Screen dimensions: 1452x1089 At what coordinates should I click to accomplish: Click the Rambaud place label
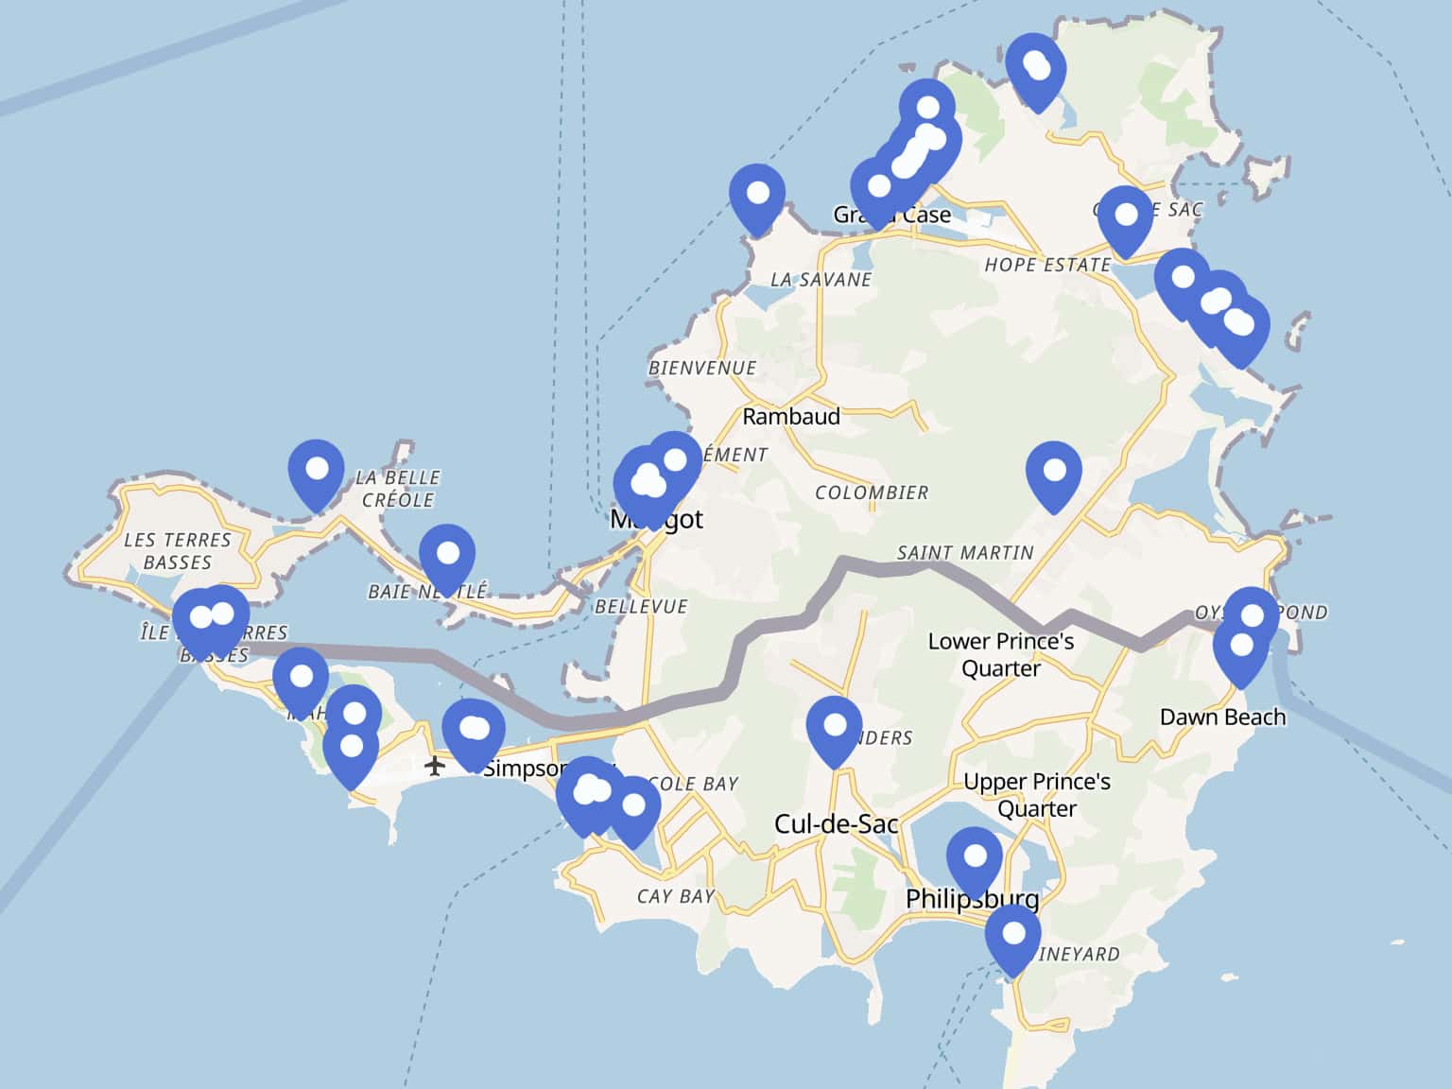[790, 417]
